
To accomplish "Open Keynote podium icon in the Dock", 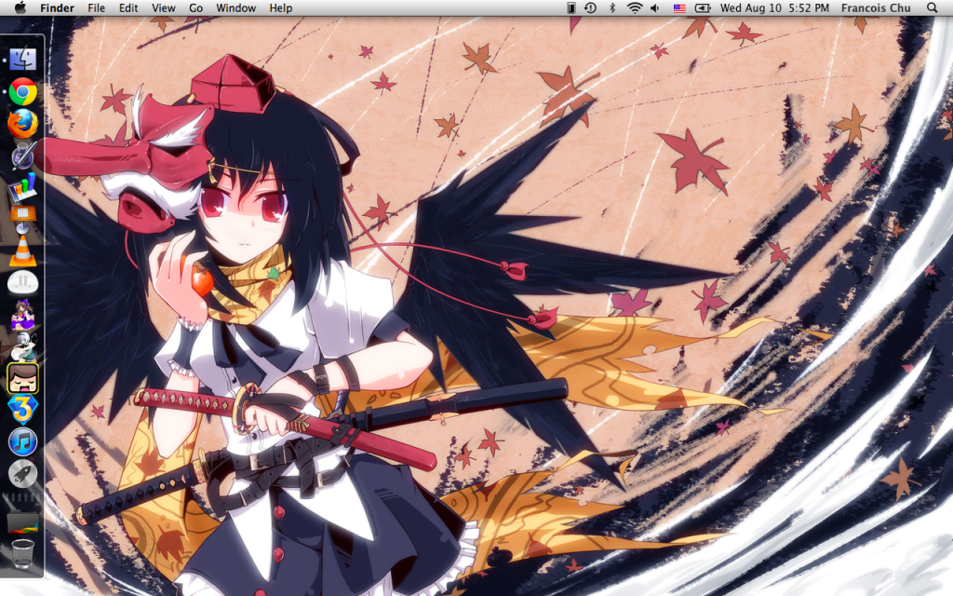I will [x=23, y=219].
